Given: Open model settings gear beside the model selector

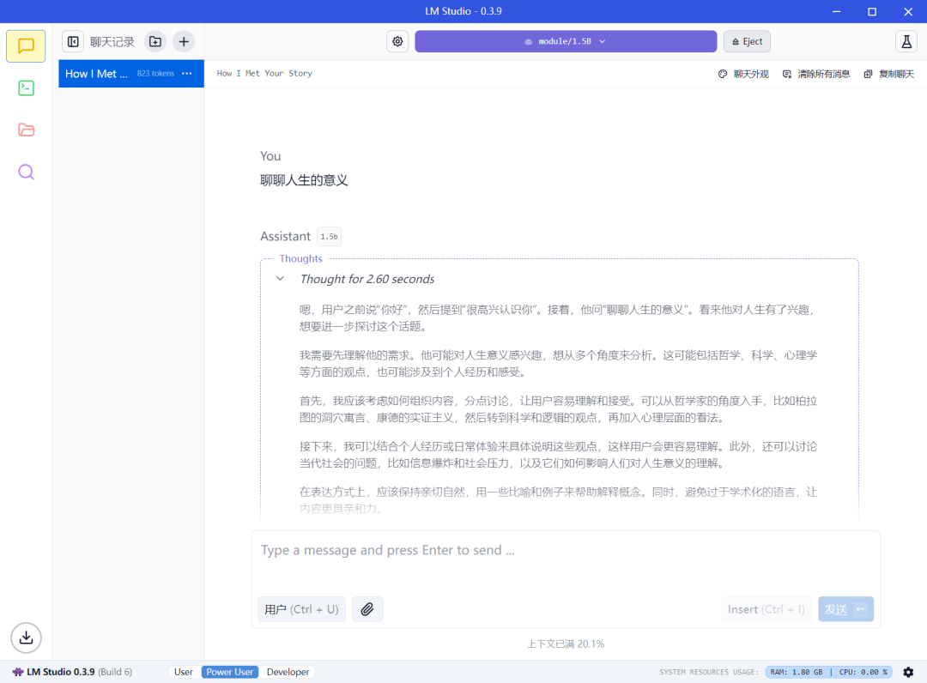Looking at the screenshot, I should pyautogui.click(x=398, y=41).
